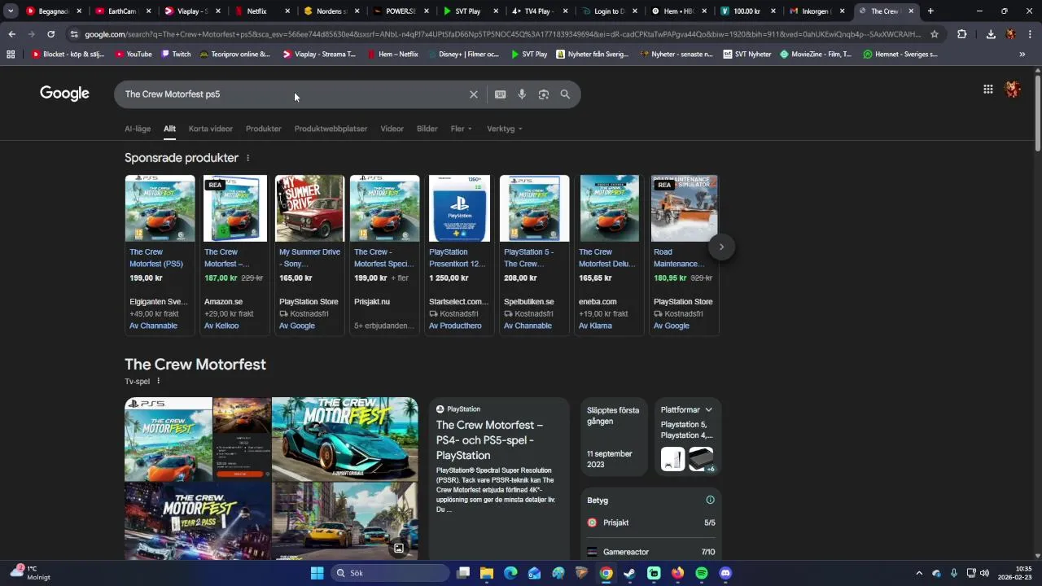Expand the Plattformar card chevron
The width and height of the screenshot is (1042, 586).
pos(708,409)
